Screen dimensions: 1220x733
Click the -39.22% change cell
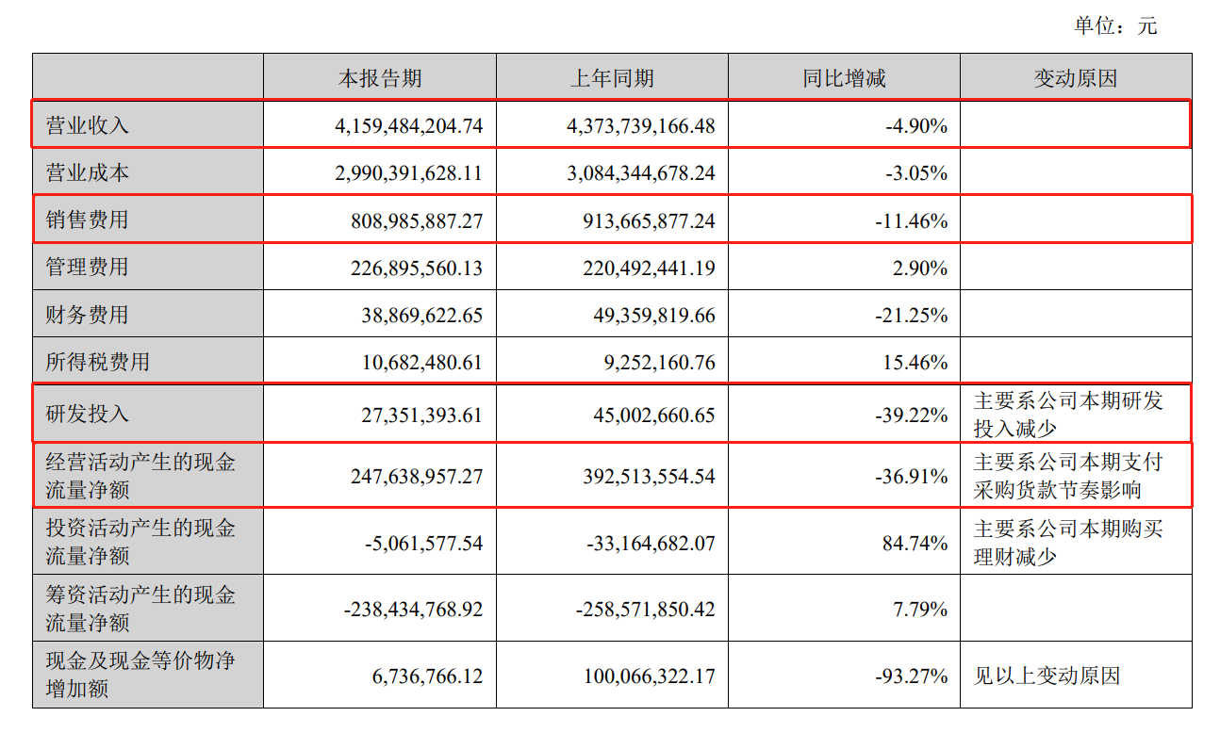910,415
